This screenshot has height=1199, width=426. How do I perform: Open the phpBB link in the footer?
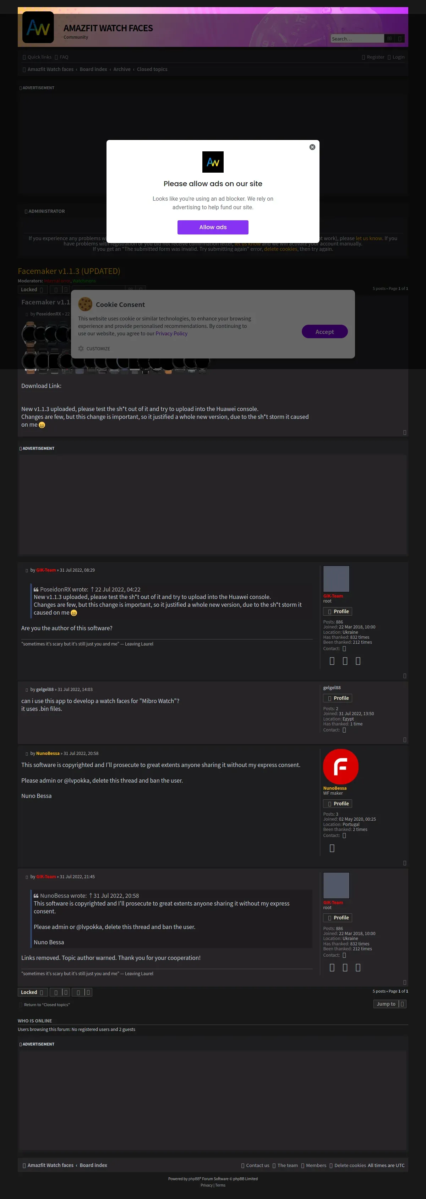point(193,1179)
